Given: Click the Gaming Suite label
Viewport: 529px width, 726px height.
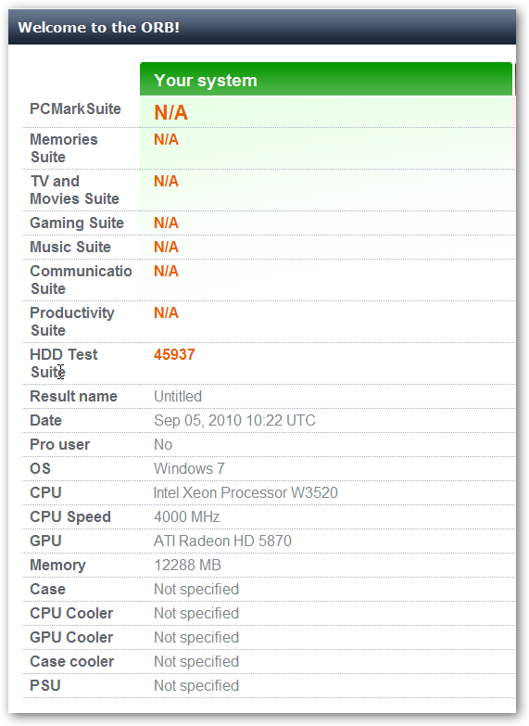Looking at the screenshot, I should (x=77, y=223).
